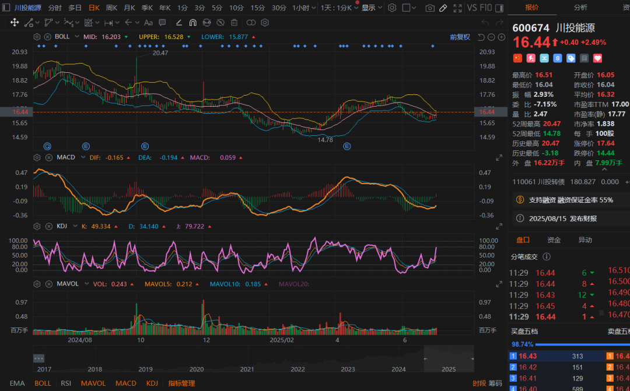630x391 pixels.
Task: Toggle the RSI indicator at bottom
Action: [66, 383]
